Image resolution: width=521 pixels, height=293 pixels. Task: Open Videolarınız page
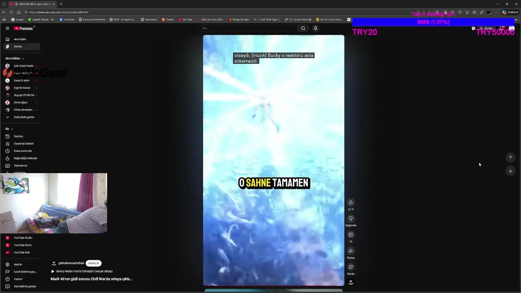click(x=21, y=165)
